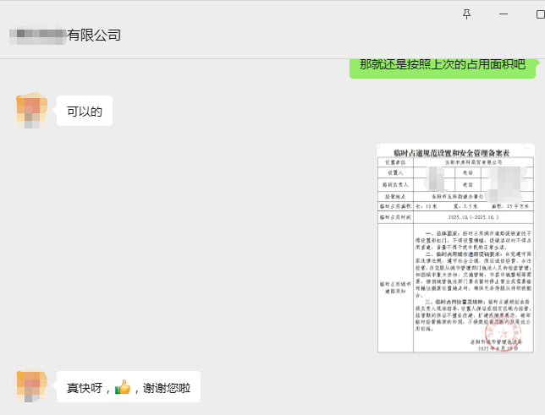This screenshot has width=545, height=415.
Task: Click the chat title ending in 有限公司
Action: click(94, 35)
